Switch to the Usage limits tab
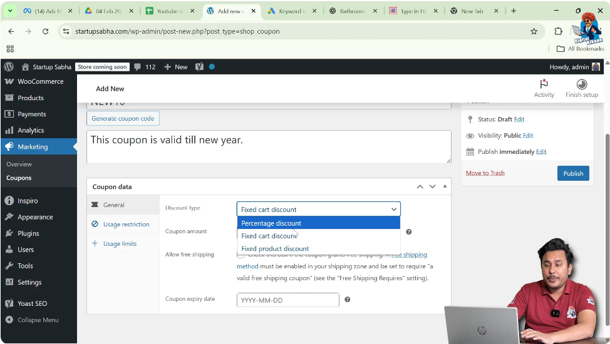Screen dimensions: 610x344 pos(120,243)
